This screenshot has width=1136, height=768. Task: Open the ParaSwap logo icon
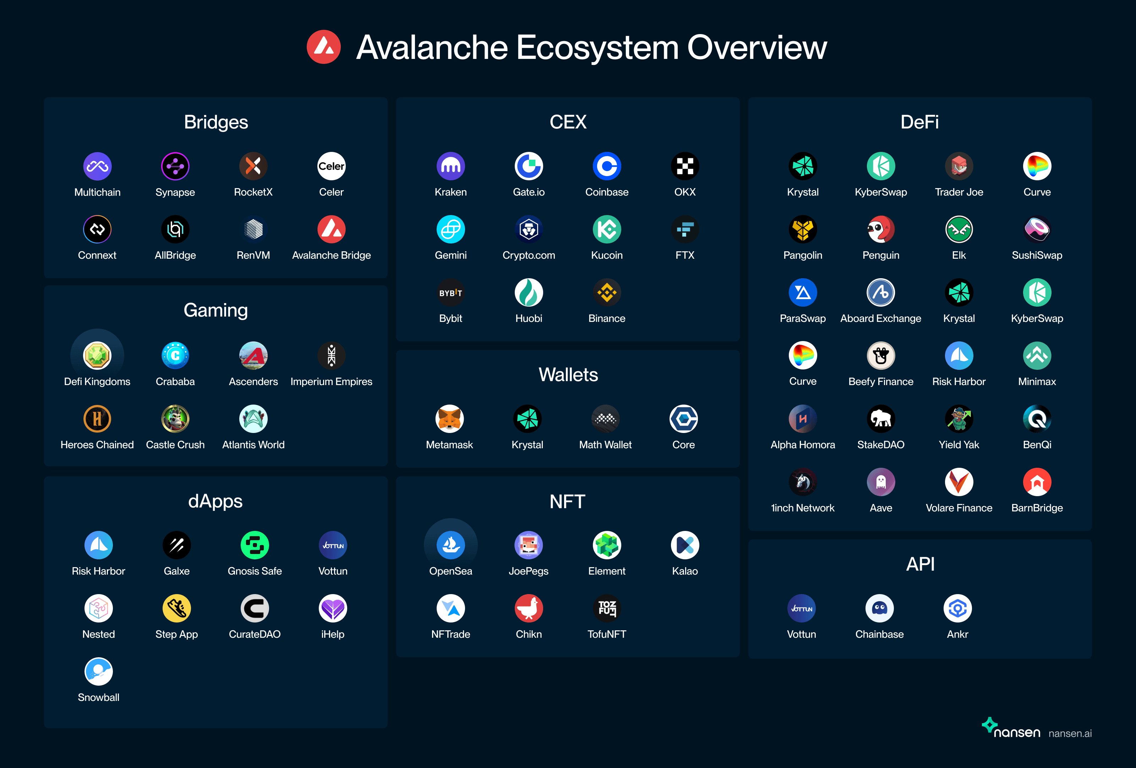point(803,293)
